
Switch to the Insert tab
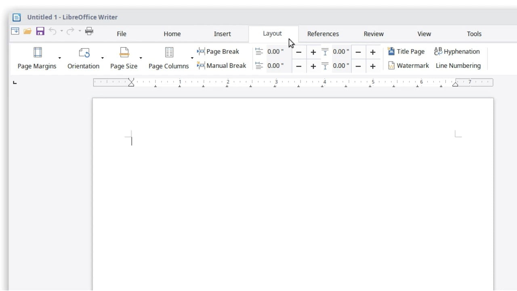click(223, 34)
